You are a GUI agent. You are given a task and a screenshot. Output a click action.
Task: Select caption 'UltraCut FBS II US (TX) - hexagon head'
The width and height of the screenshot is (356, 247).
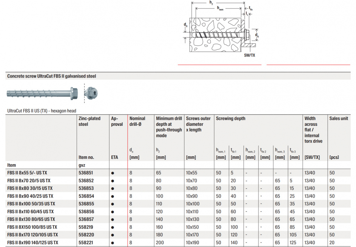pyautogui.click(x=42, y=111)
